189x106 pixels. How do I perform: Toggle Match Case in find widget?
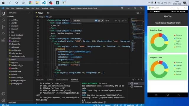[x=96, y=21]
